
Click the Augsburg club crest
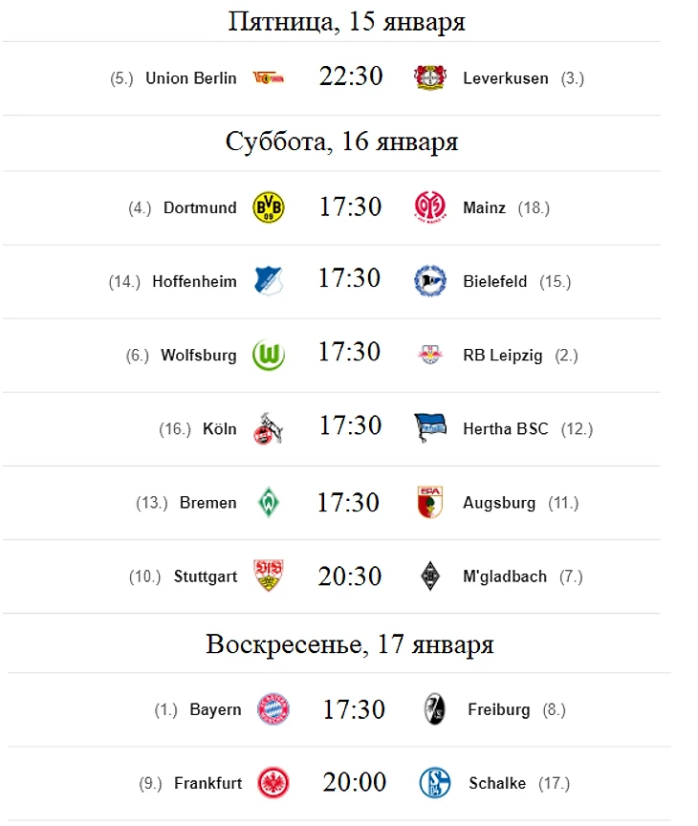click(429, 502)
